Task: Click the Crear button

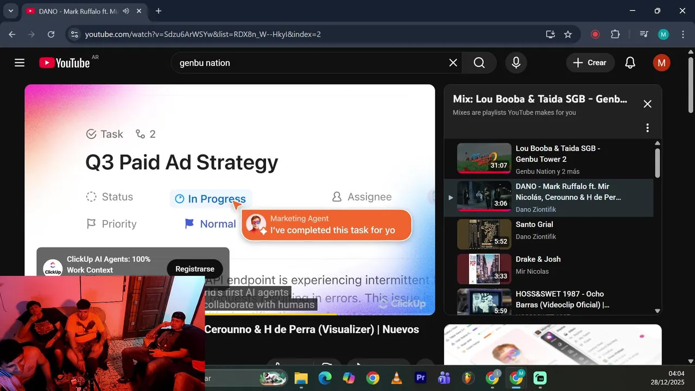Action: click(591, 63)
